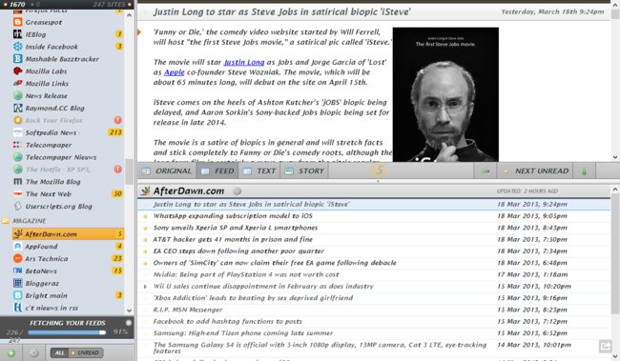Open the Inside Facebook feed icon

click(18, 47)
